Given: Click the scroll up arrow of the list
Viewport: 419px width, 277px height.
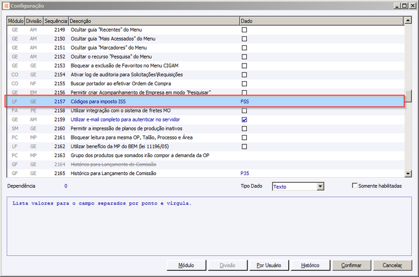Looking at the screenshot, I should pyautogui.click(x=408, y=20).
